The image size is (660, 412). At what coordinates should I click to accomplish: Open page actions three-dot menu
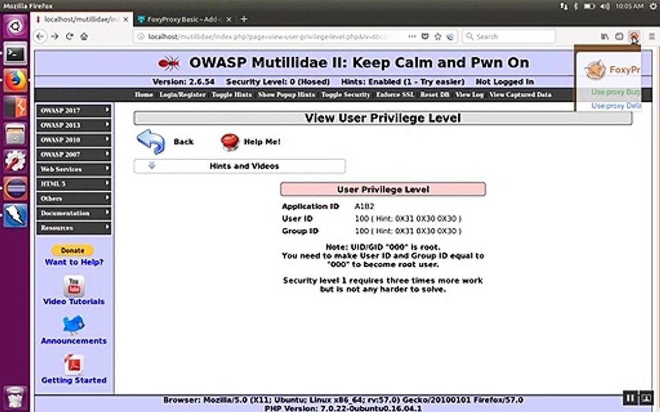point(412,37)
